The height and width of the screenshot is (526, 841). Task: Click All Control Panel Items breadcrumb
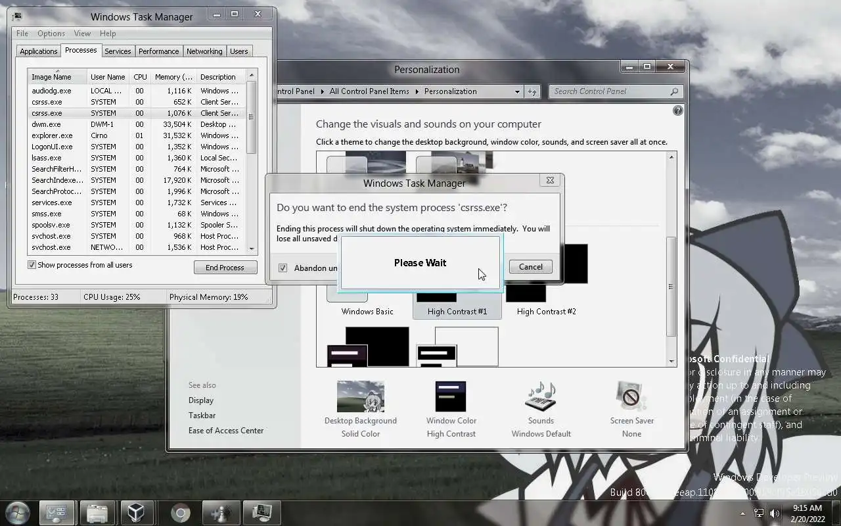coord(369,91)
